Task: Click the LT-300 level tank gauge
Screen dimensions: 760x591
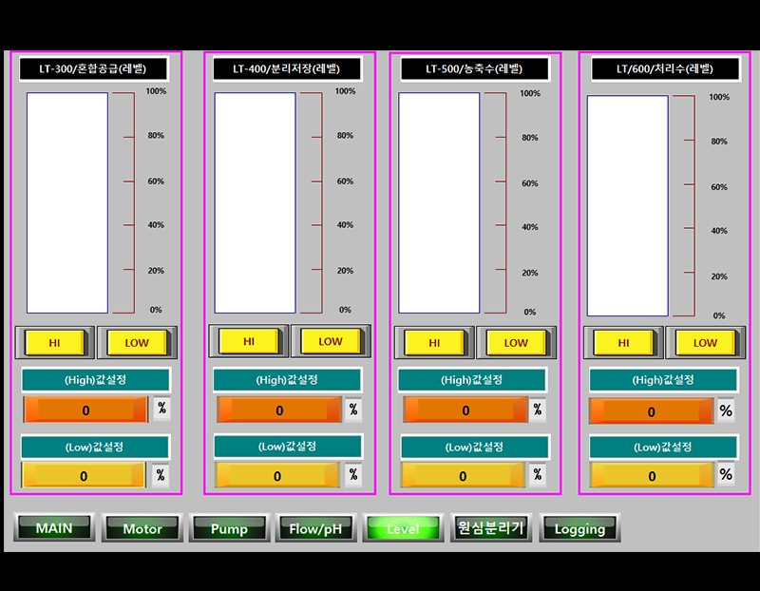Action: point(67,202)
